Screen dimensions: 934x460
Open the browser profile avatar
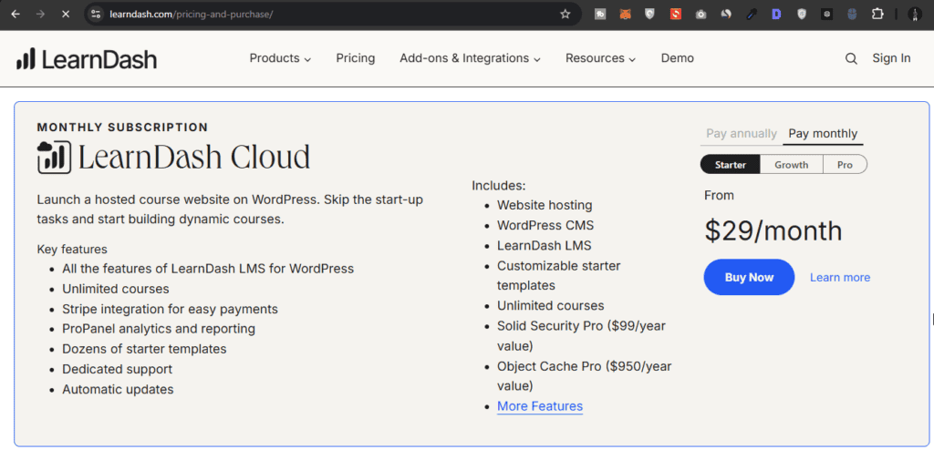coord(914,14)
